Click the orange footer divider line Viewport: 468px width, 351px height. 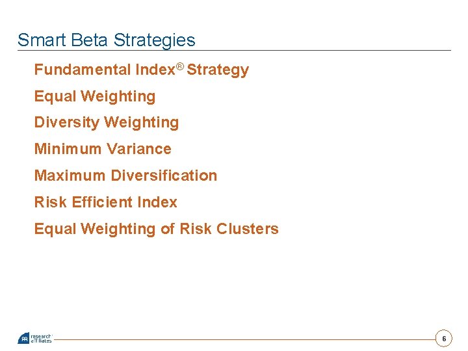[244, 339]
